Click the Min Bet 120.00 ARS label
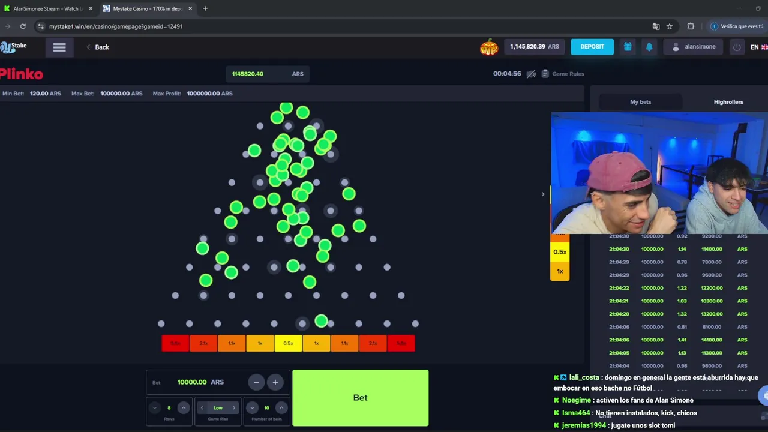 click(32, 94)
